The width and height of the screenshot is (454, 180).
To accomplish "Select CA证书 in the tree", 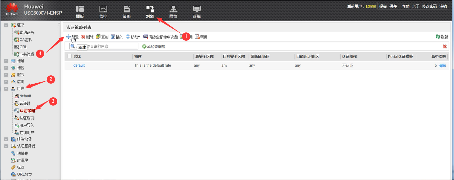I will coord(25,40).
